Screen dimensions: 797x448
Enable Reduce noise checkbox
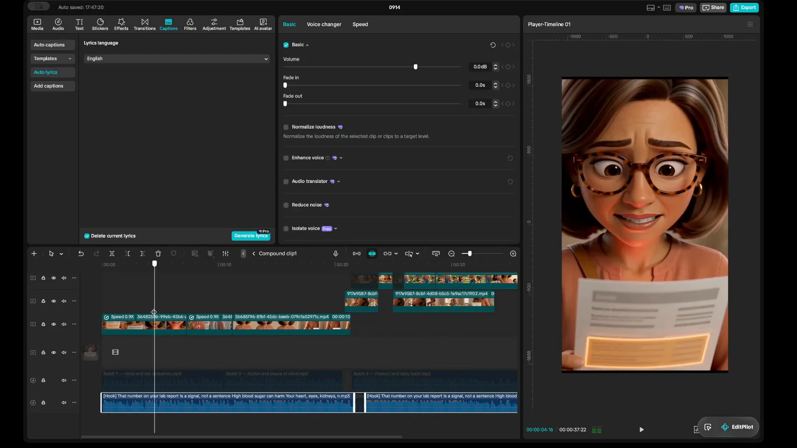coord(286,205)
